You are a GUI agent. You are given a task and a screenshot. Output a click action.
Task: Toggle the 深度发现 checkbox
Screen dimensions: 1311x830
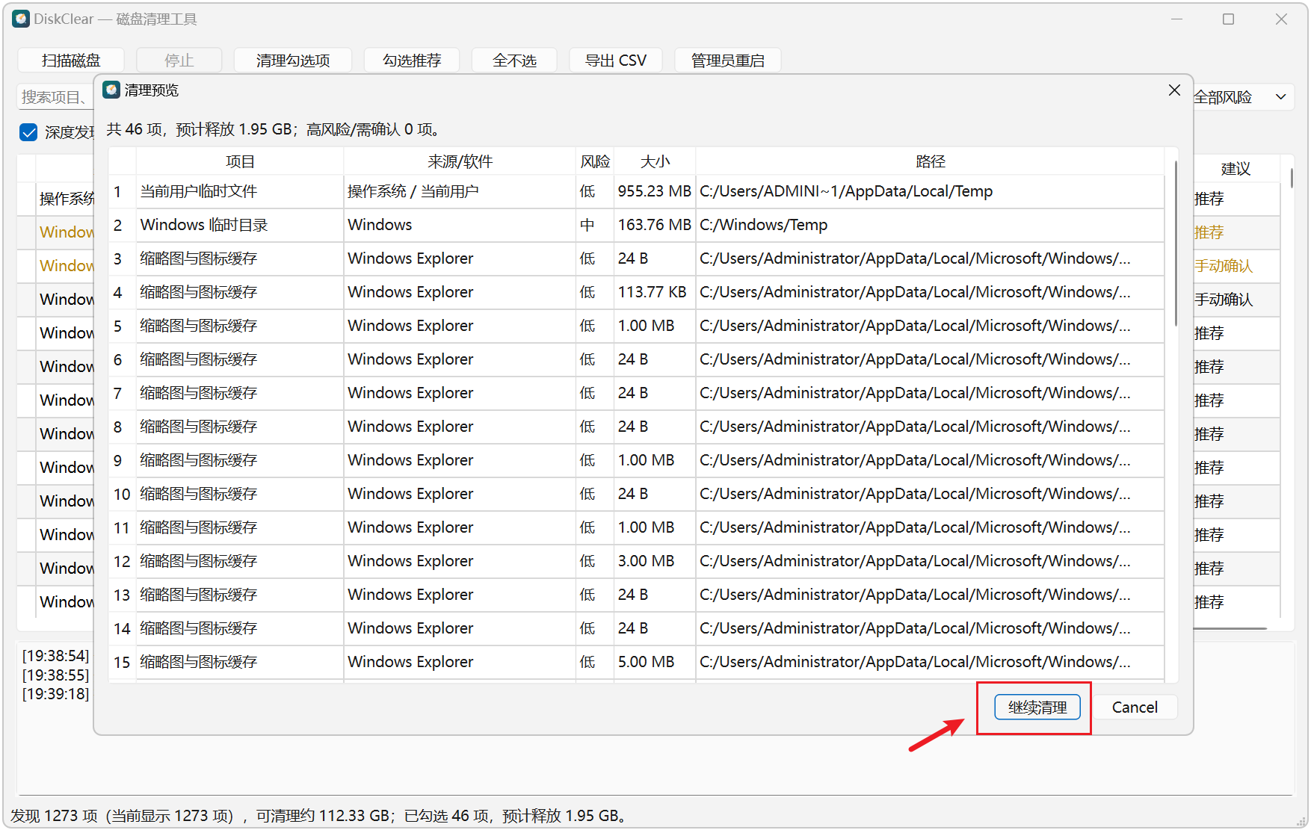28,132
